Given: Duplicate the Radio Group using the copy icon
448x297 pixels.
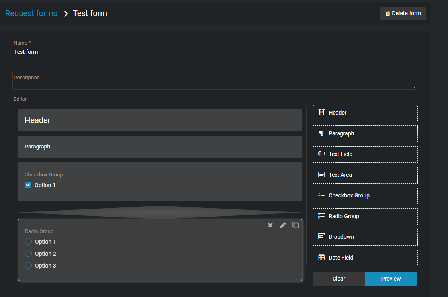Looking at the screenshot, I should 295,225.
